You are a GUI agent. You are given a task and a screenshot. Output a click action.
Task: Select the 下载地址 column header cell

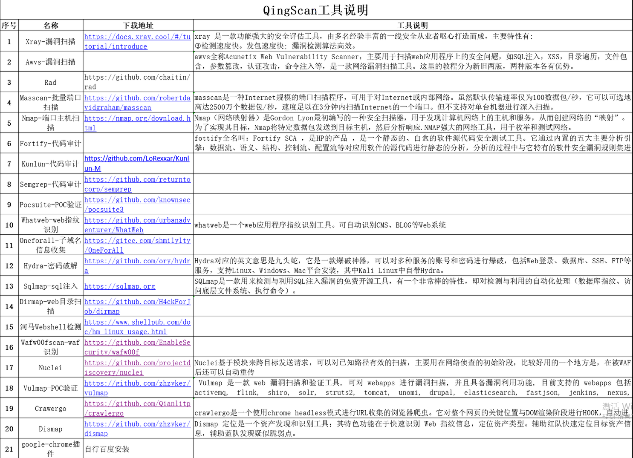(138, 26)
